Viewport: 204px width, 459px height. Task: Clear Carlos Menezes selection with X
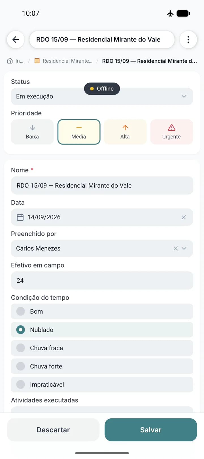point(176,249)
